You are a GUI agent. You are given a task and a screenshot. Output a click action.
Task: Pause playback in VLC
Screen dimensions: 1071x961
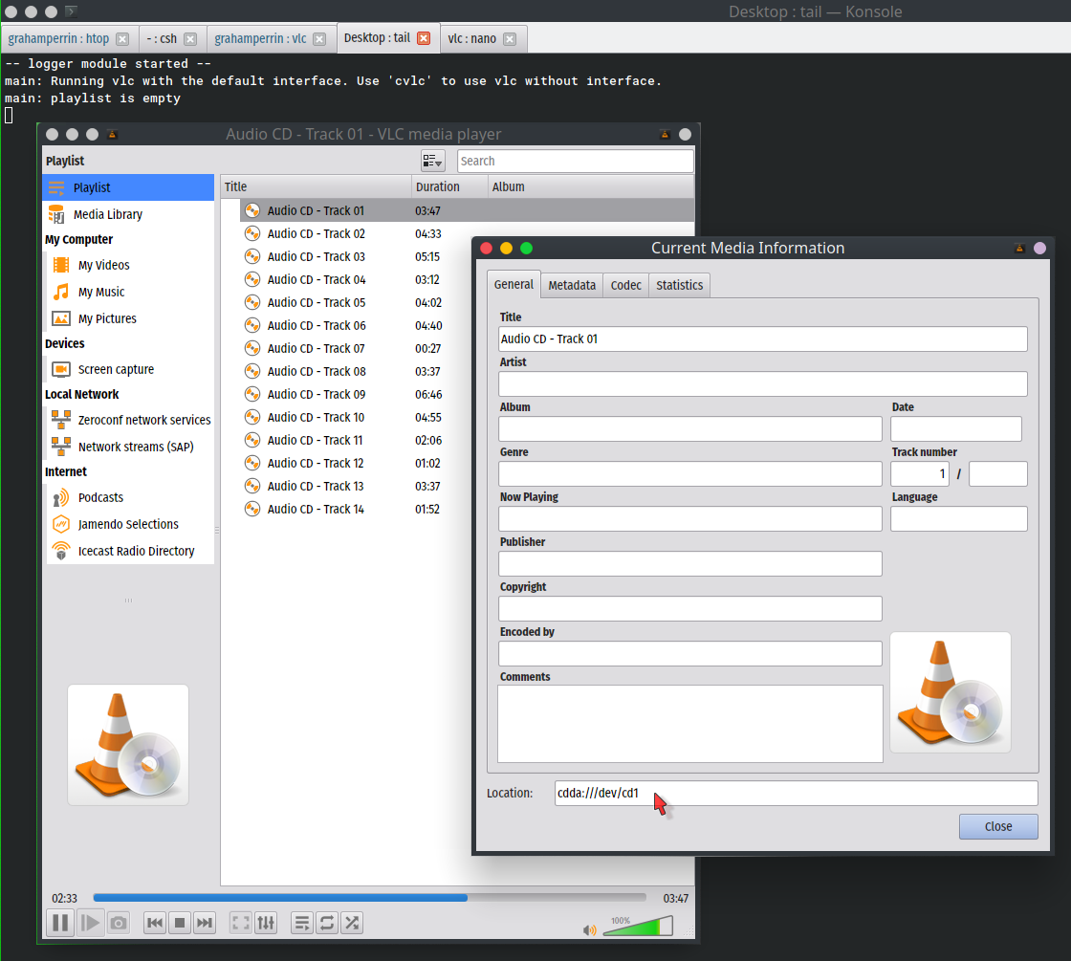tap(59, 923)
